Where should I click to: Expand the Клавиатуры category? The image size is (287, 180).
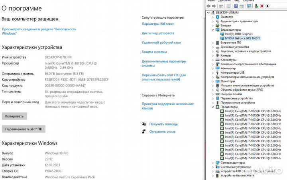[212, 60]
